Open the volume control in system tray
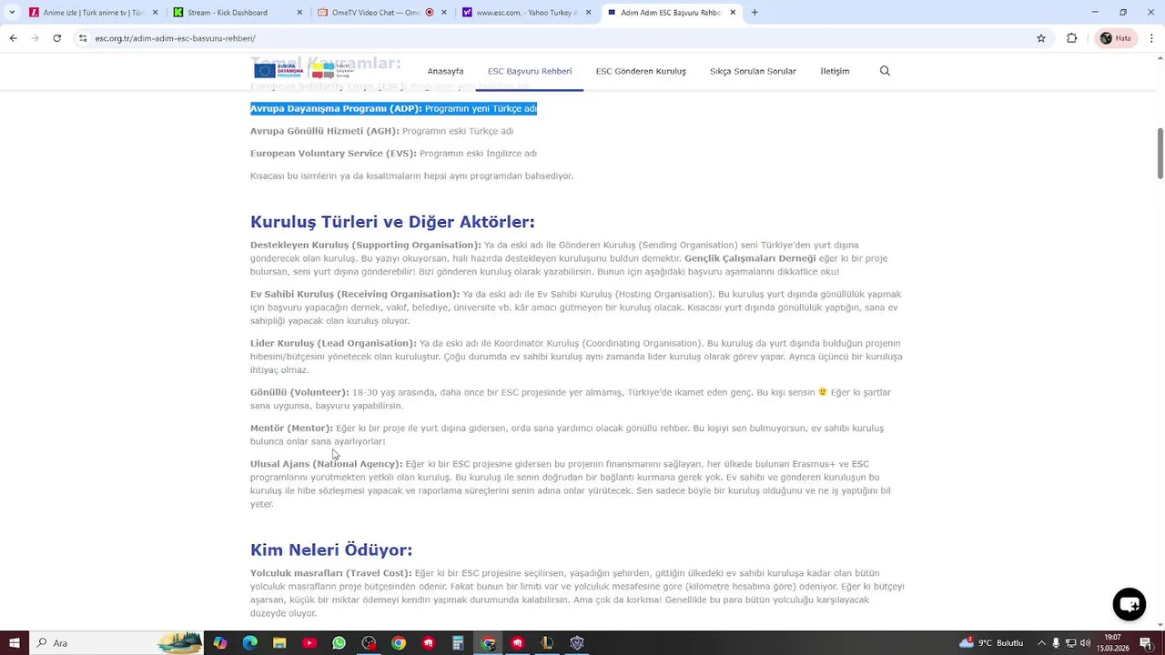The image size is (1165, 655). point(1086,643)
